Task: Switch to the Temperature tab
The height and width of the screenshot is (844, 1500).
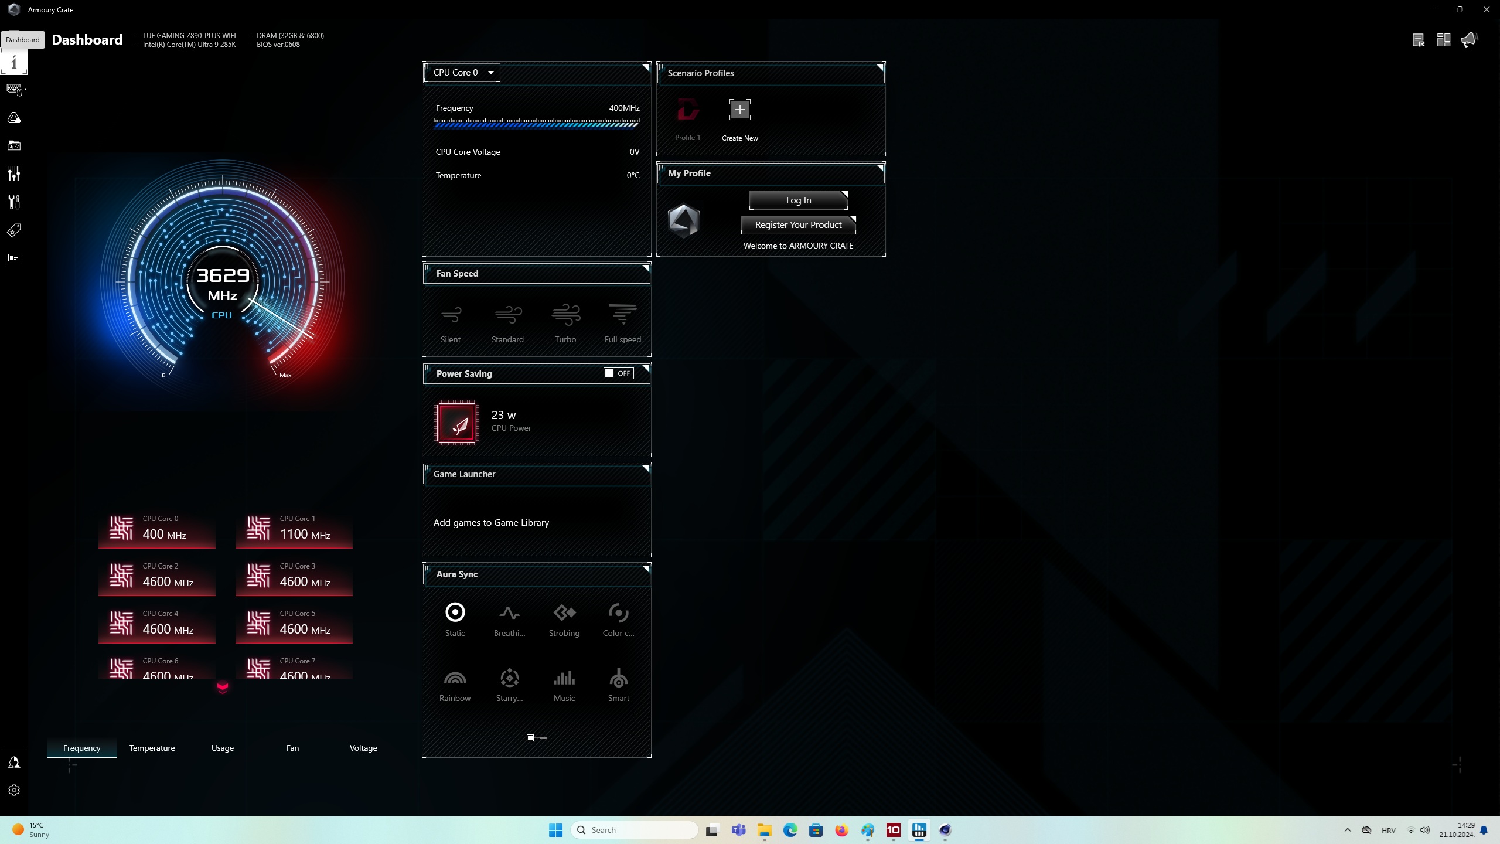Action: (x=152, y=748)
